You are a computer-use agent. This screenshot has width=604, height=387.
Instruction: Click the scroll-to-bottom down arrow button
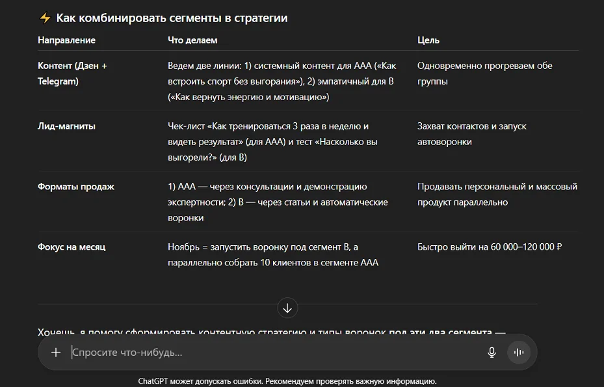(287, 308)
